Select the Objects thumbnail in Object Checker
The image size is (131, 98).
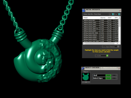coord(86,77)
